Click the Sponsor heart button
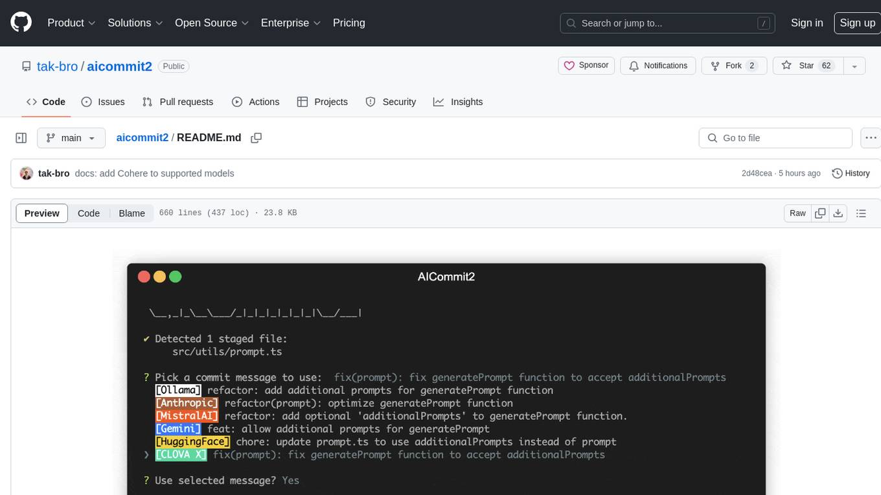This screenshot has width=881, height=495. [586, 65]
